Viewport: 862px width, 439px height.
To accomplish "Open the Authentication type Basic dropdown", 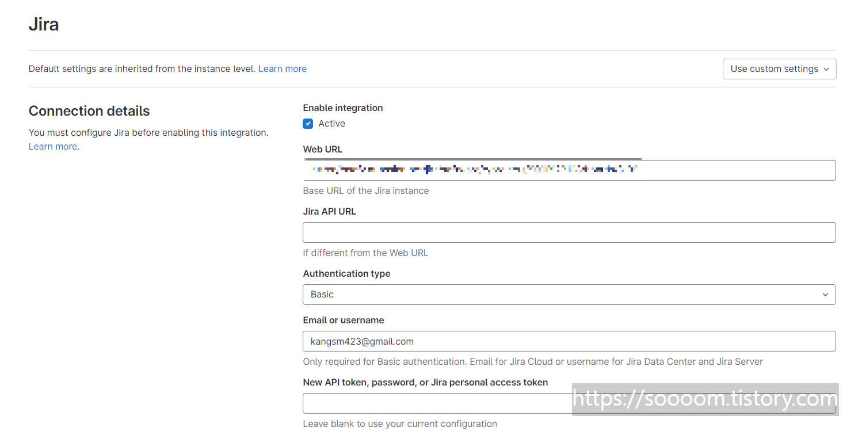I will click(x=569, y=295).
